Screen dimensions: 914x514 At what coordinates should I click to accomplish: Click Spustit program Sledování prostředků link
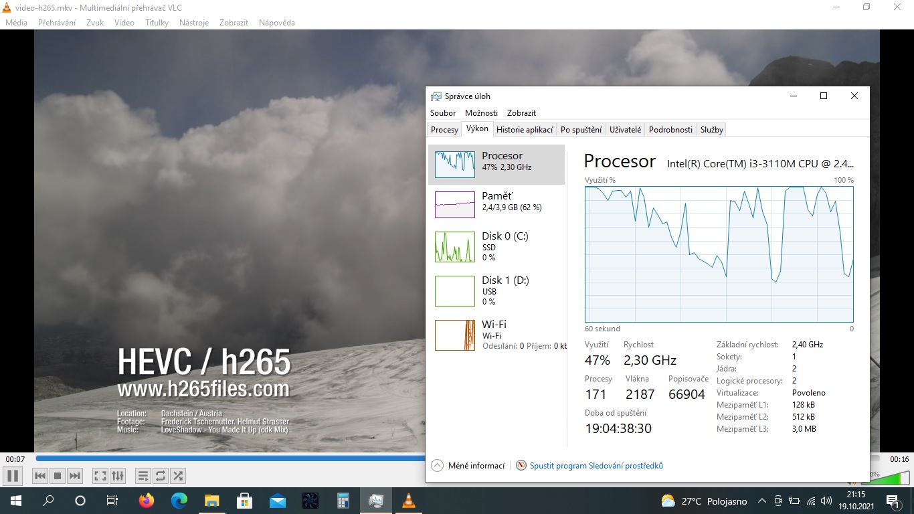(596, 466)
